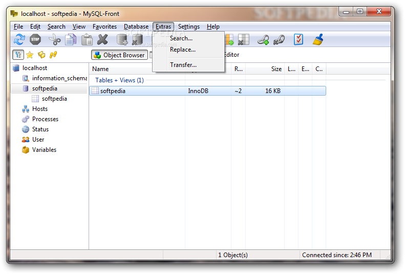Click the Copy pages icon
The image size is (405, 274).
[71, 40]
